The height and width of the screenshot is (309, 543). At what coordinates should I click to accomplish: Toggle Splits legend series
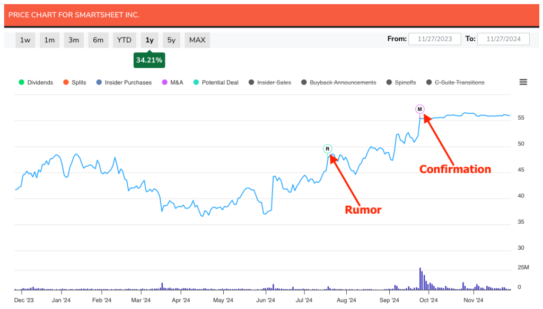[x=75, y=82]
